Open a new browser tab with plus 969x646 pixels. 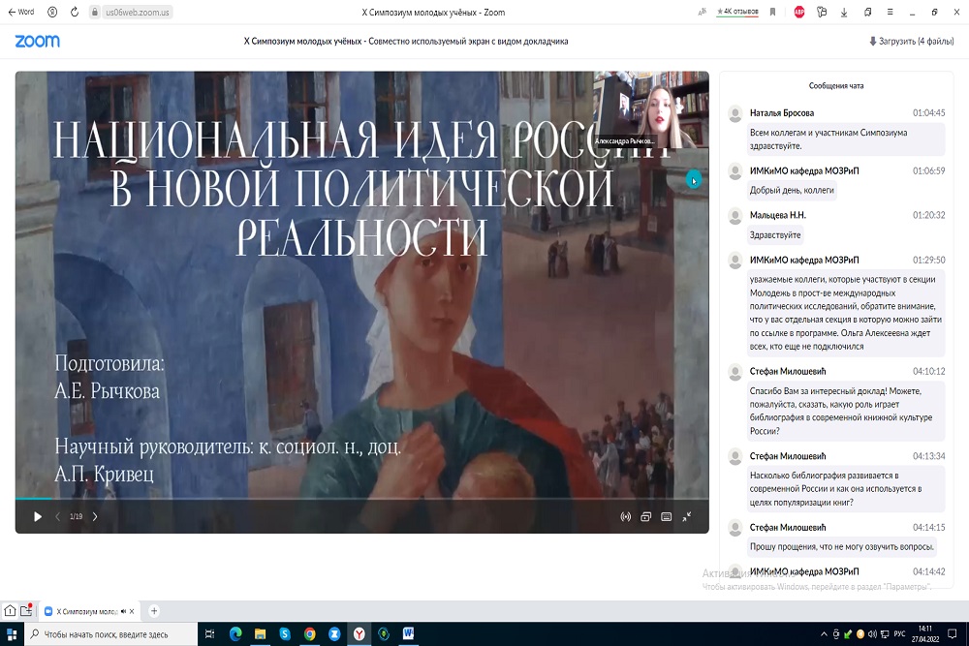(154, 611)
